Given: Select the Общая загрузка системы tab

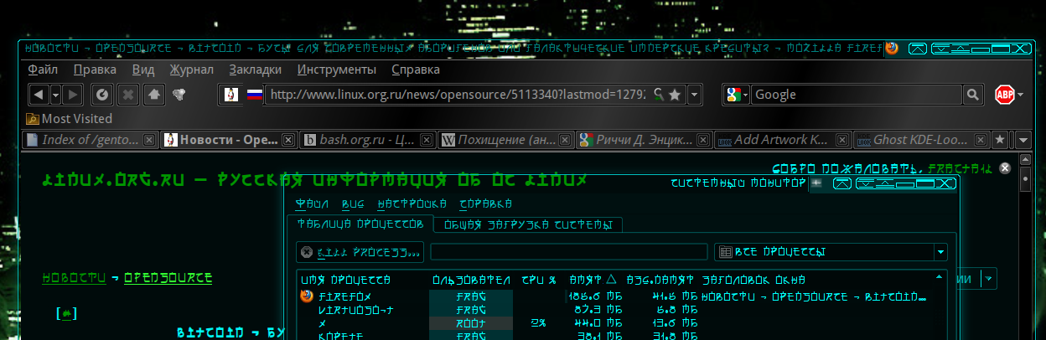Looking at the screenshot, I should (527, 224).
